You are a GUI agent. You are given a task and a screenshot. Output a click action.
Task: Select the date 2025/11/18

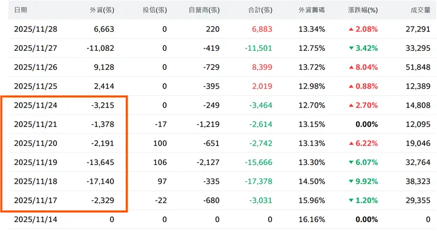tap(35, 181)
